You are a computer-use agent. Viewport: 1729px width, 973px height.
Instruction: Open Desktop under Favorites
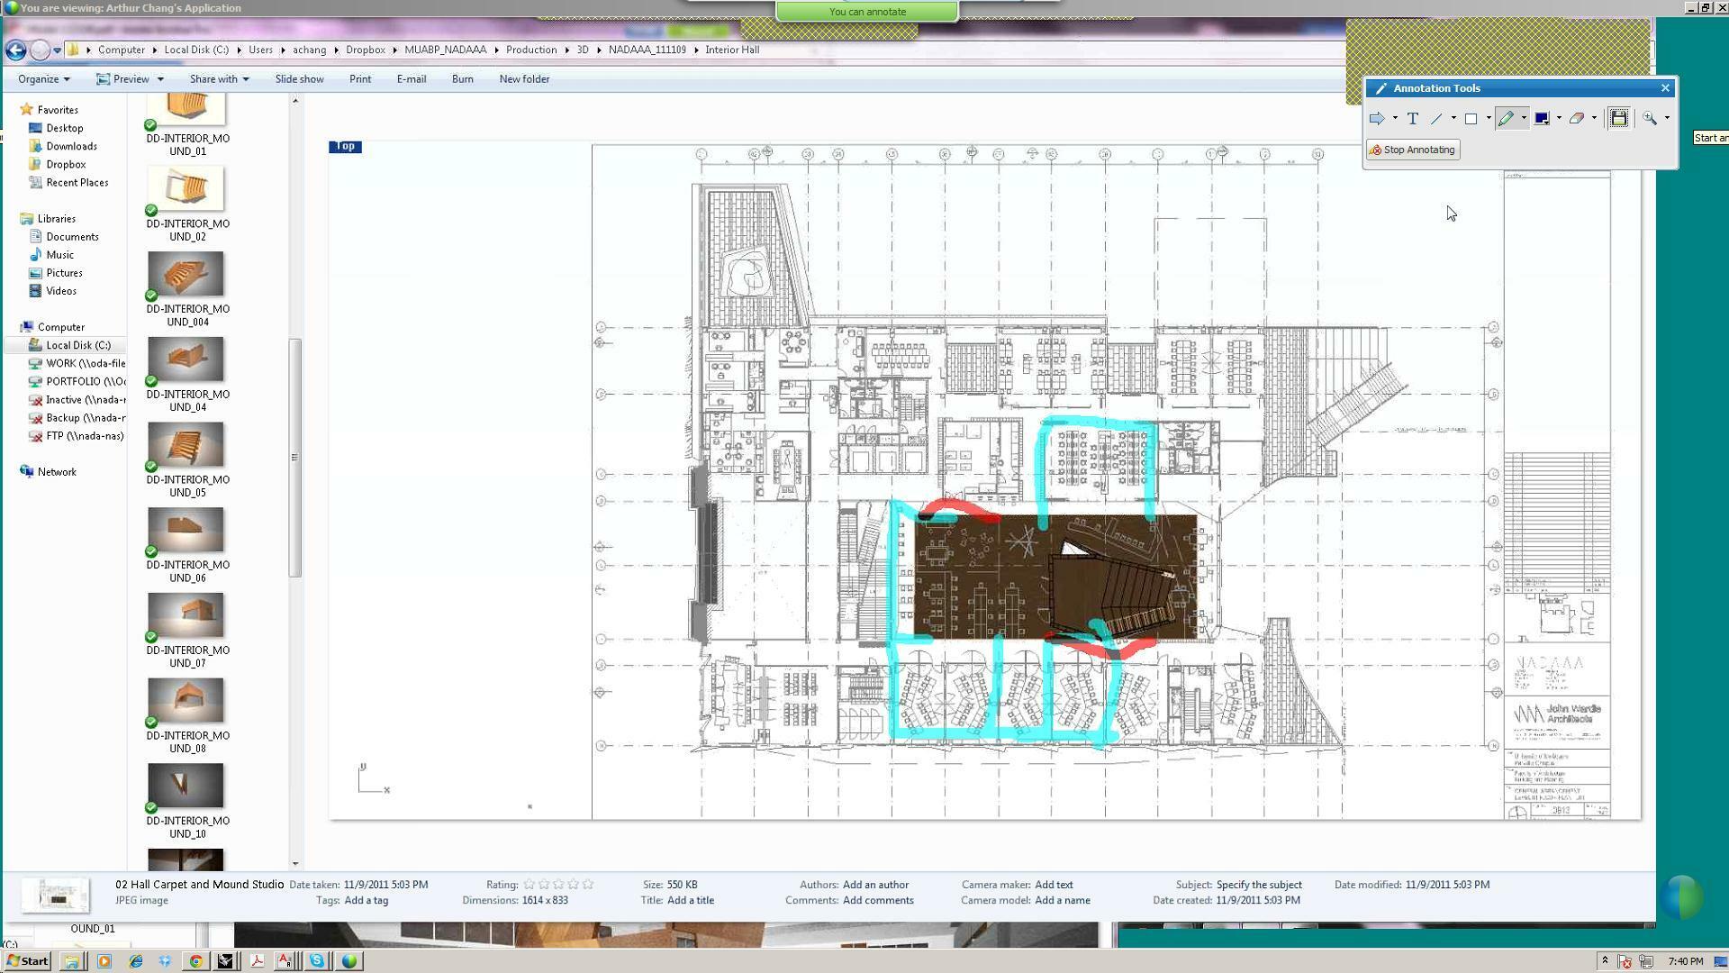[64, 128]
